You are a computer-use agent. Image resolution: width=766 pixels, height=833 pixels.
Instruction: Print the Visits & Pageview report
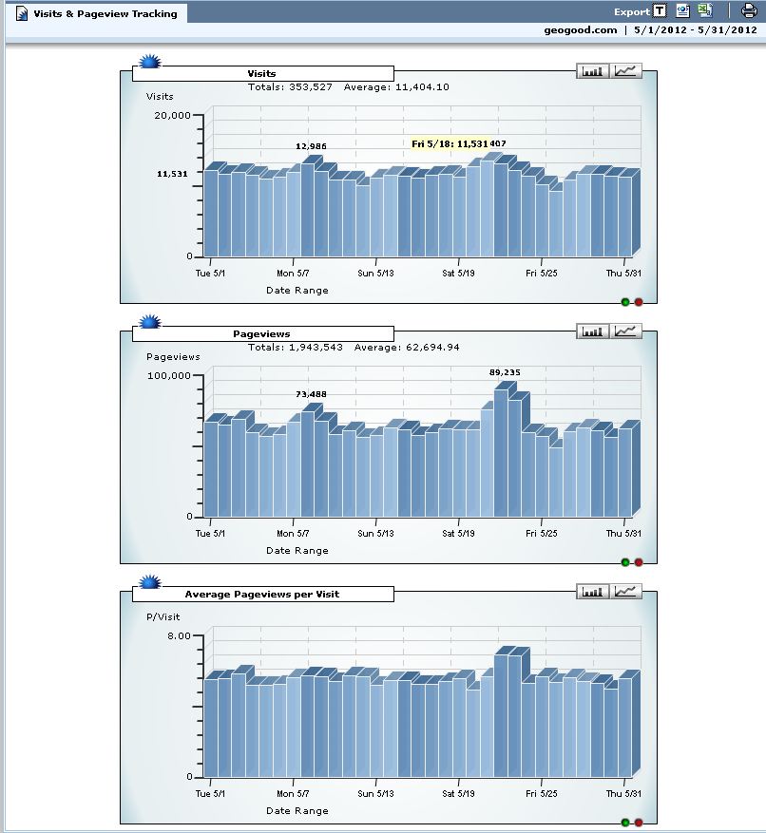point(749,11)
